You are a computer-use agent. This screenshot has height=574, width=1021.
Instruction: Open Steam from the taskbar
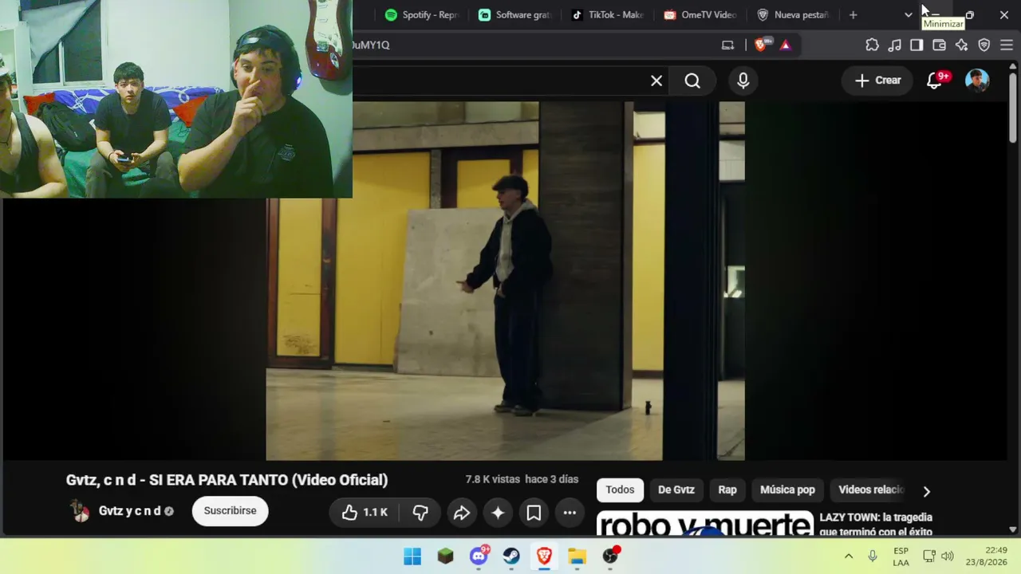511,556
